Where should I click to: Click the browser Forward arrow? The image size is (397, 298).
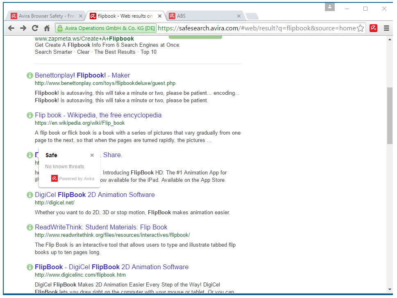point(23,28)
